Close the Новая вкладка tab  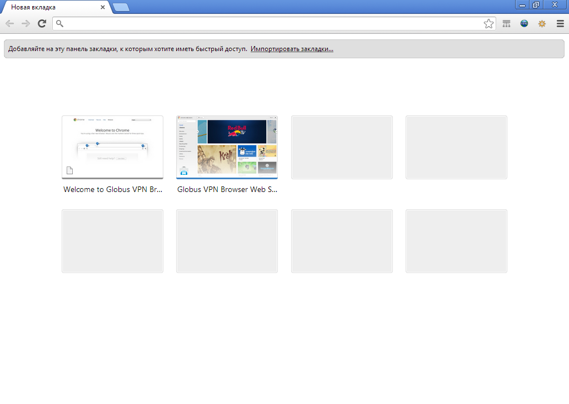point(103,7)
